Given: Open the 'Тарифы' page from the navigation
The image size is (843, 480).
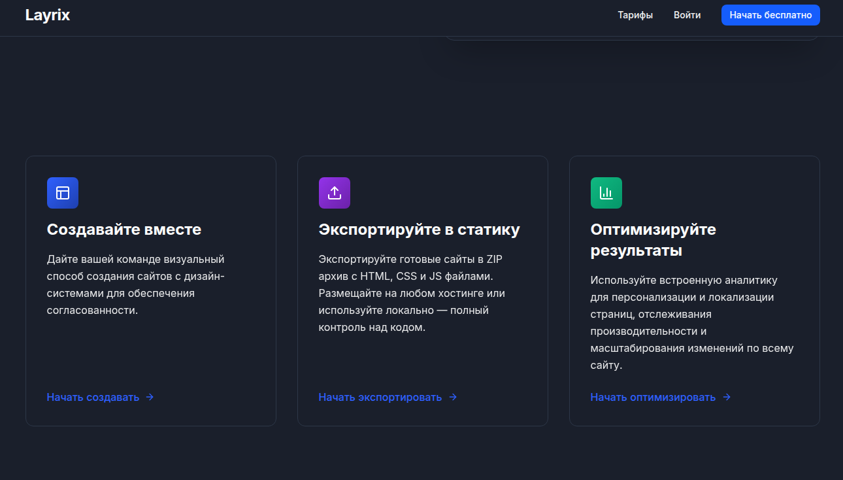Looking at the screenshot, I should [635, 14].
